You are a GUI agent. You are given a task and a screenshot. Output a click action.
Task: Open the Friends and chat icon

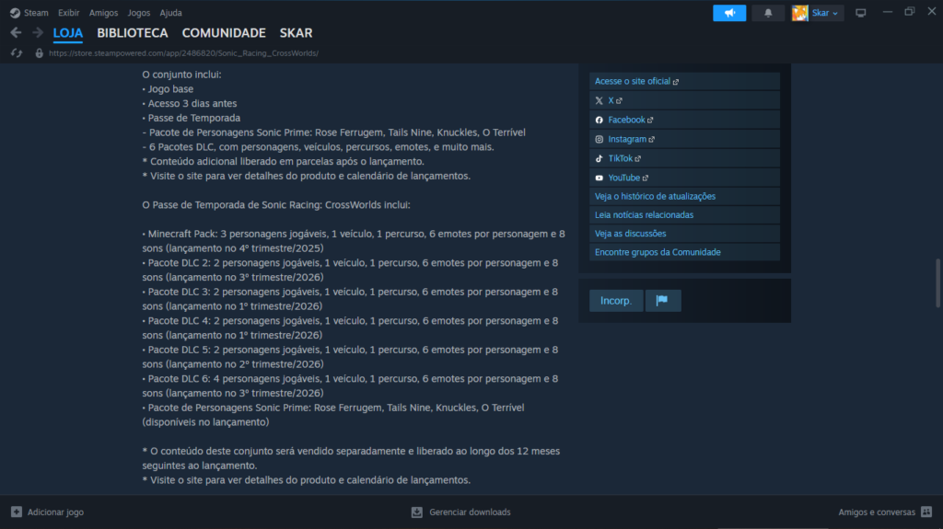point(926,512)
